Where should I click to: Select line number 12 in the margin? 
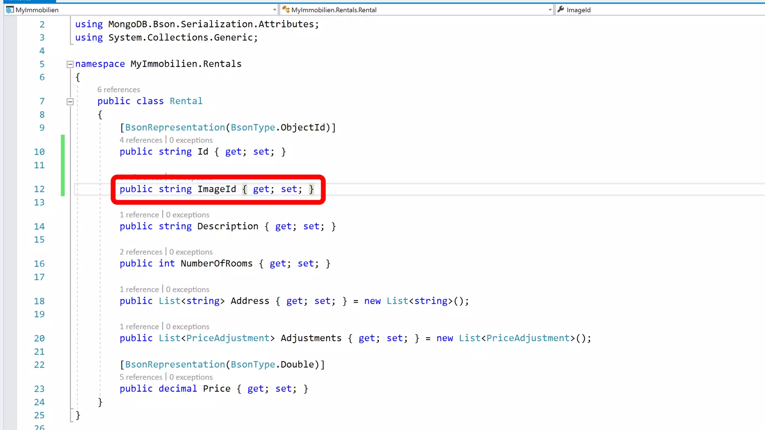tap(39, 189)
